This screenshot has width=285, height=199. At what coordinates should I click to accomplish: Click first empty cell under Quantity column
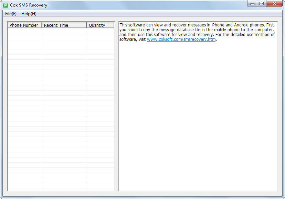(x=100, y=31)
